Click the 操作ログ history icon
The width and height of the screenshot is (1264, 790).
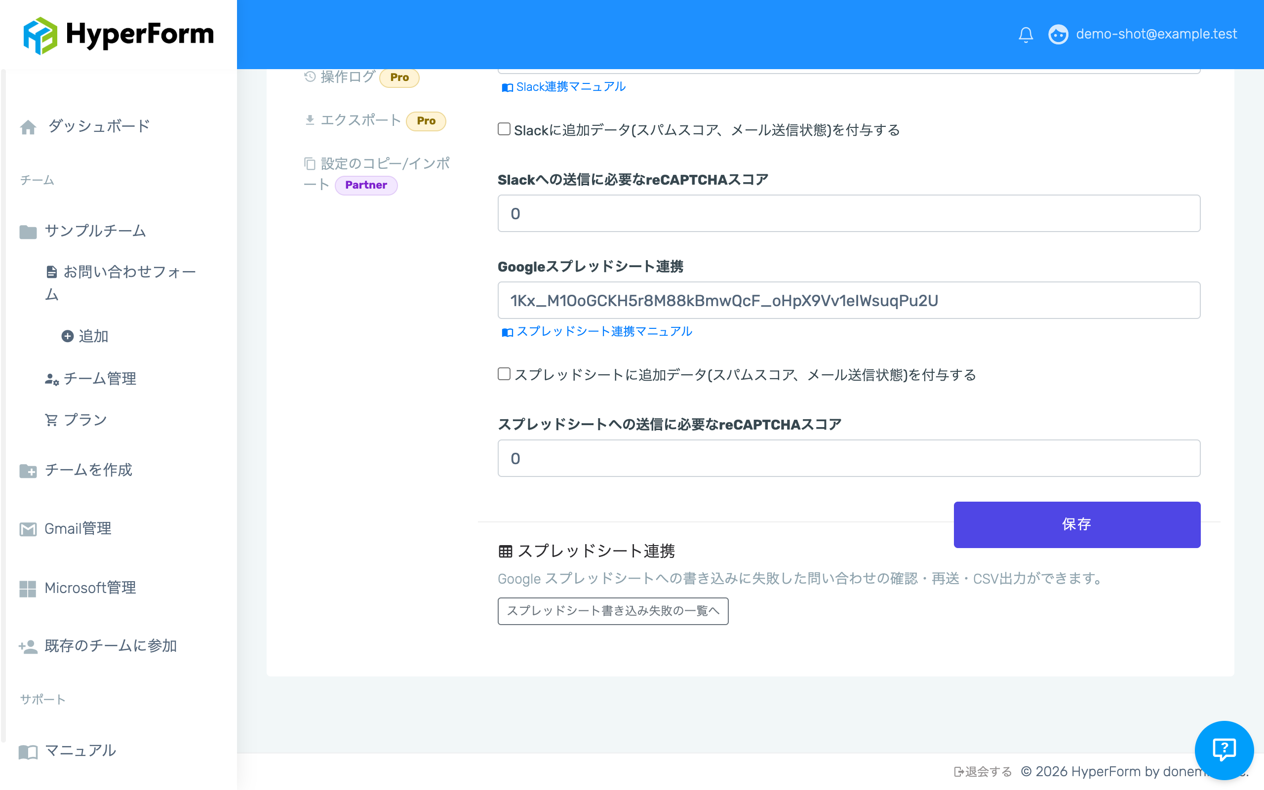click(x=310, y=77)
